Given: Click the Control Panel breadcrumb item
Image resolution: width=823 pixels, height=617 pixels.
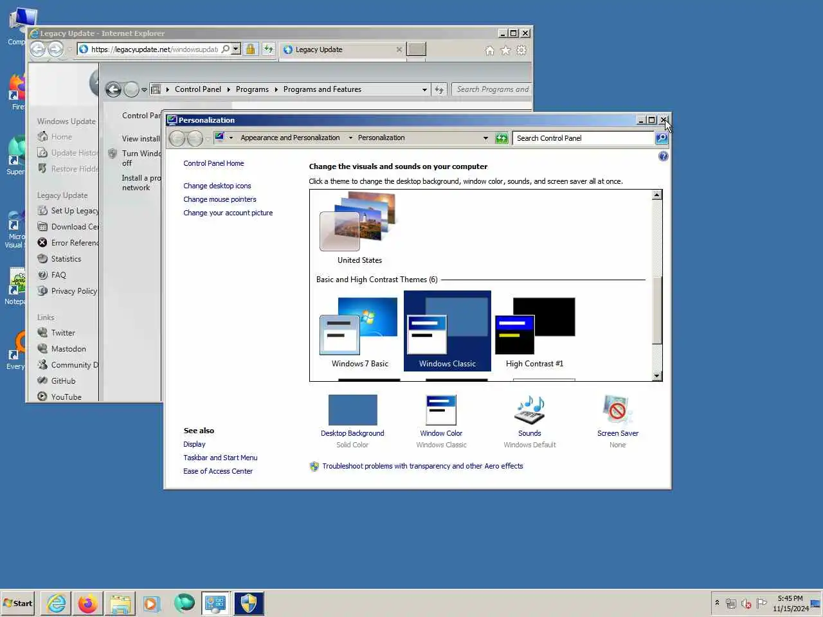Looking at the screenshot, I should pyautogui.click(x=197, y=90).
